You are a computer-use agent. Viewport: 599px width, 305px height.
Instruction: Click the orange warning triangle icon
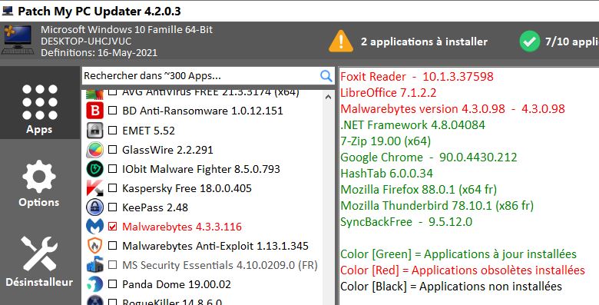point(341,41)
